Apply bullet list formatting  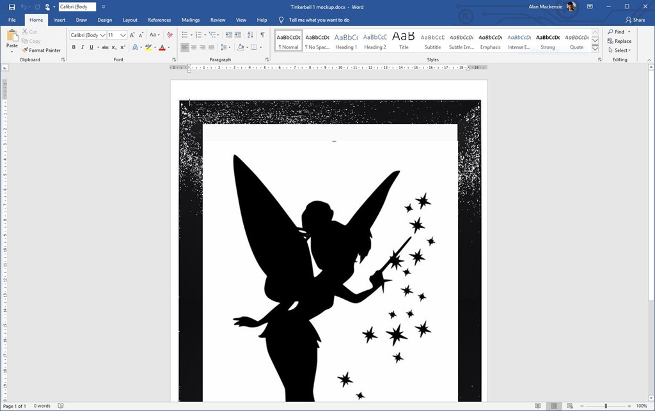click(185, 35)
